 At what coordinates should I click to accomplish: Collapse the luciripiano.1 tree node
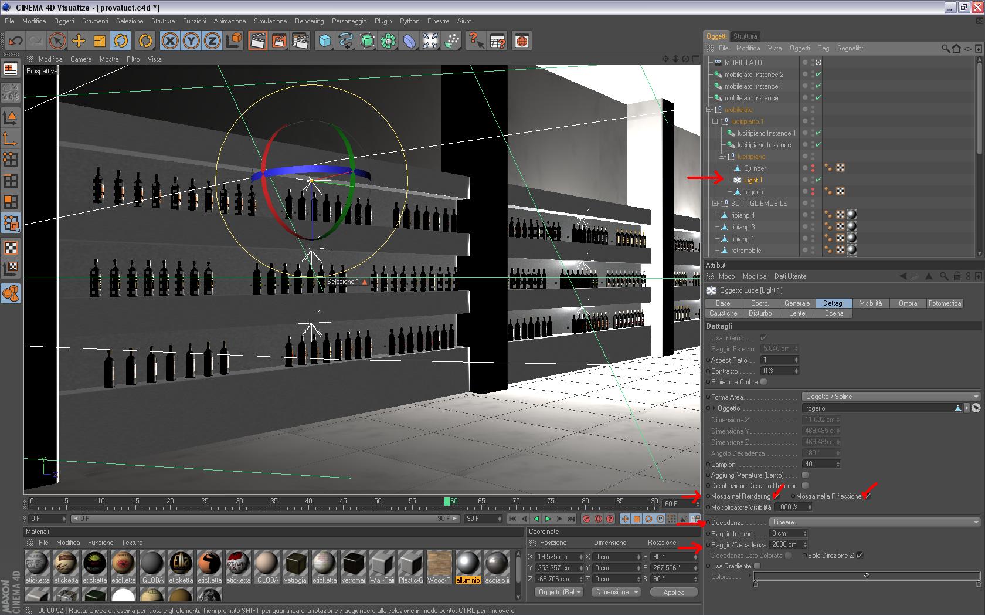pos(715,121)
